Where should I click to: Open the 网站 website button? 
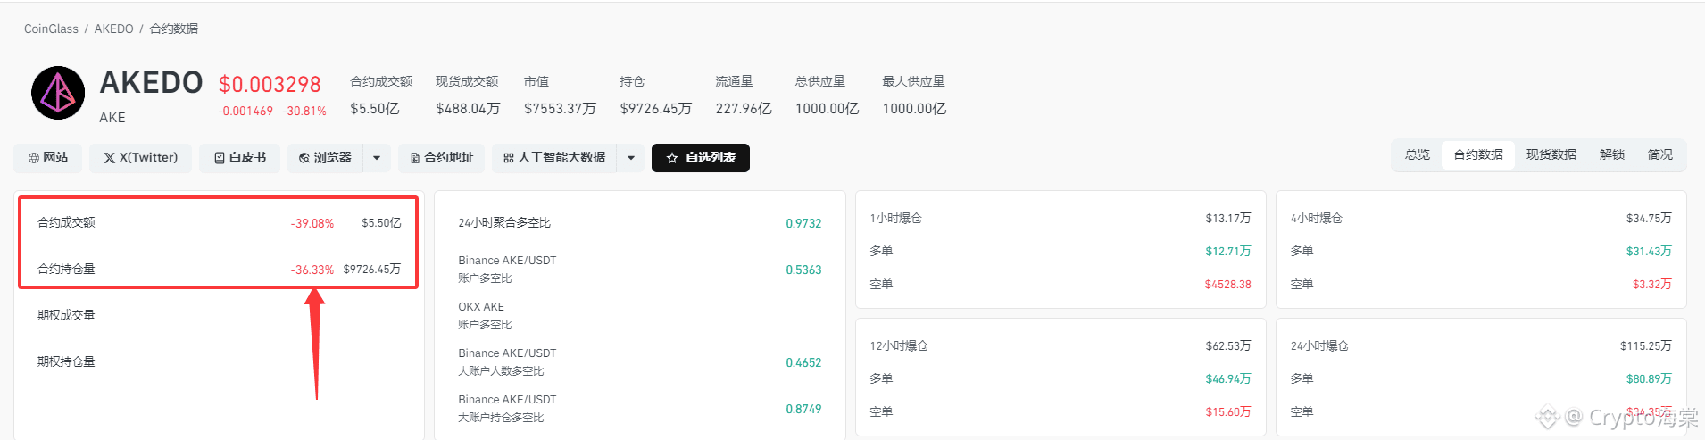48,158
